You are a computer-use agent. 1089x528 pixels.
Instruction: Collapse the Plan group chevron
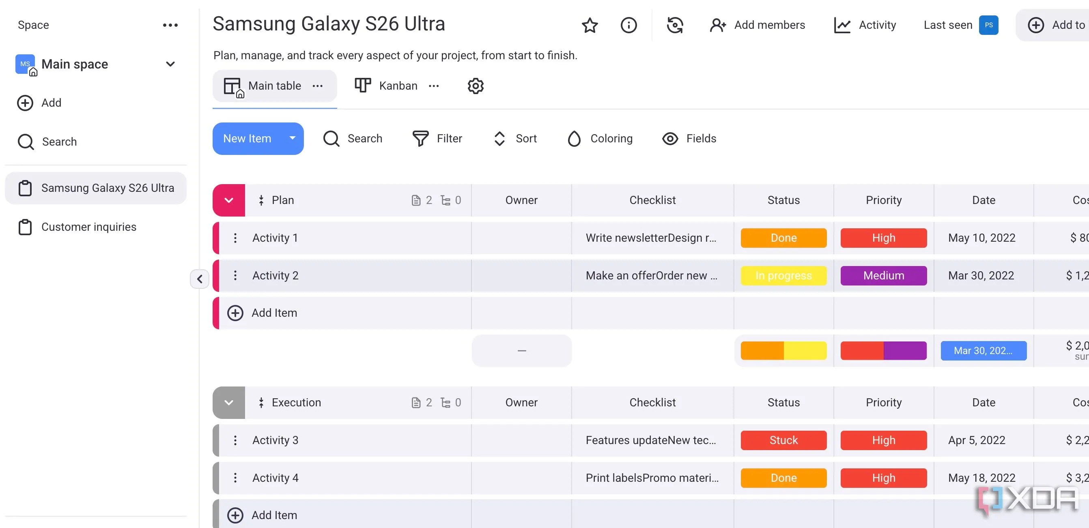(x=229, y=200)
